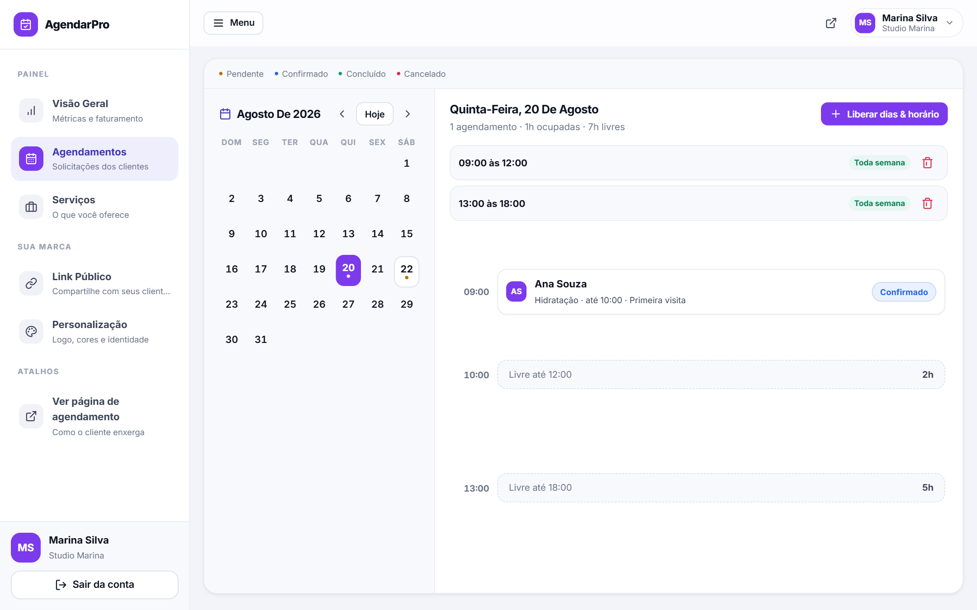Open Serviços menu item
The image size is (977, 610).
pos(95,207)
